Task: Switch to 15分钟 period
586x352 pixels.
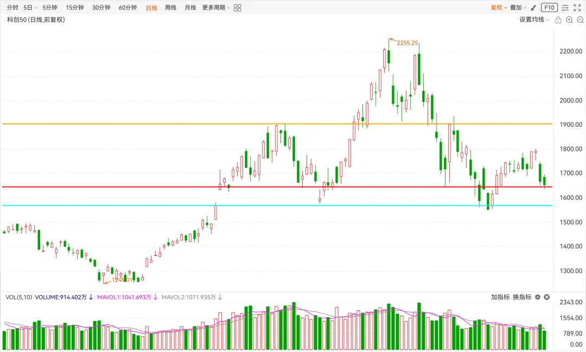Action: (x=75, y=8)
